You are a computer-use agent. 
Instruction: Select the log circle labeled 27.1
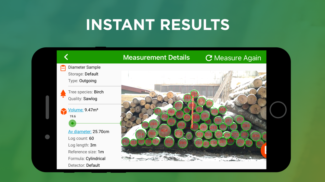201,101
